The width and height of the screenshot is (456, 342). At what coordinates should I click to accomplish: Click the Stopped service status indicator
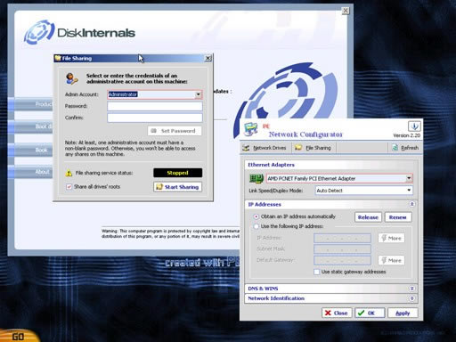click(x=177, y=173)
